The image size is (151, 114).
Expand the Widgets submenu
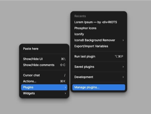click(x=44, y=93)
